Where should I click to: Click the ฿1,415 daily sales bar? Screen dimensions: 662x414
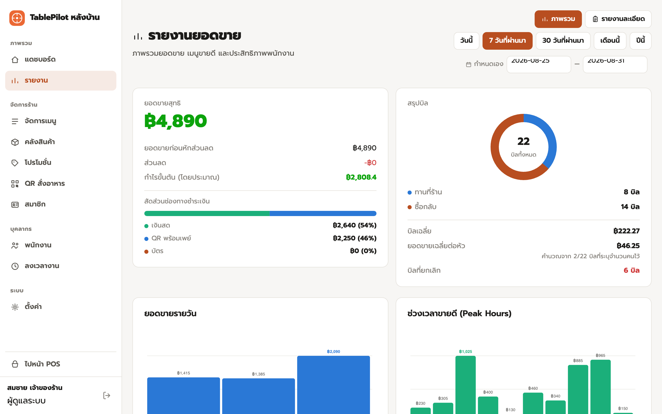[x=184, y=396]
